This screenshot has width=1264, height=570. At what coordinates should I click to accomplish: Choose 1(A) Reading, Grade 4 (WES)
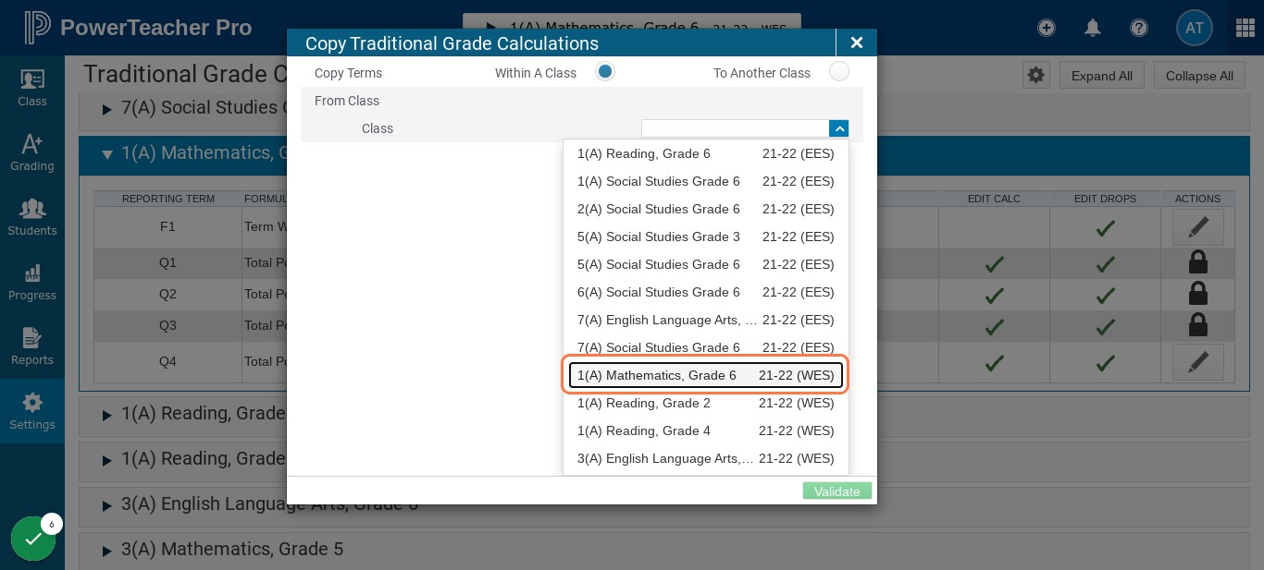click(706, 431)
